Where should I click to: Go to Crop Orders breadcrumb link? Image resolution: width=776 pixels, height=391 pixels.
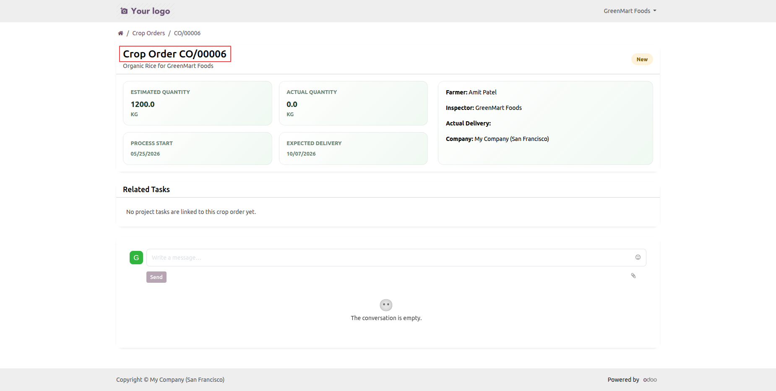[x=148, y=33]
